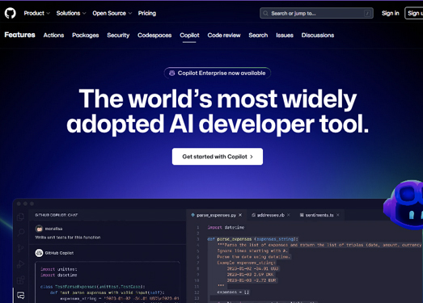The image size is (423, 303).
Task: Click Get started with Copilot button
Action: pos(218,157)
